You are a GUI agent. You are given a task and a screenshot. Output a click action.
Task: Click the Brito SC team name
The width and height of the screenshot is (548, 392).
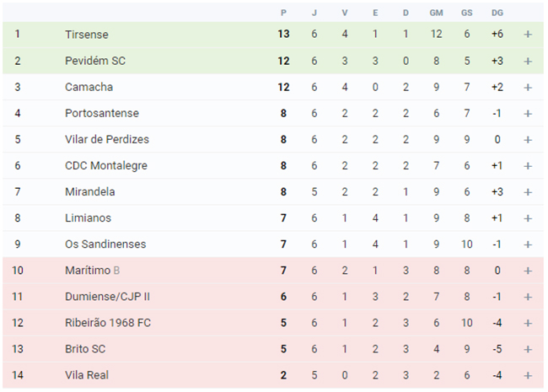pyautogui.click(x=85, y=349)
